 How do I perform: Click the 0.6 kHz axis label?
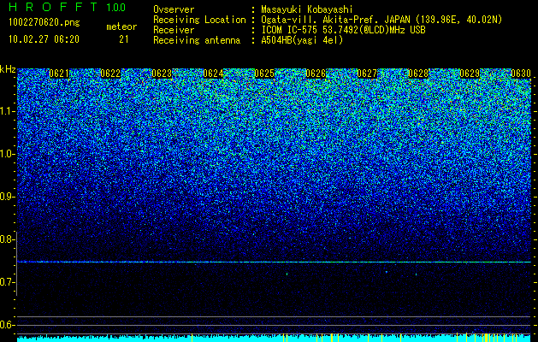pyautogui.click(x=7, y=325)
